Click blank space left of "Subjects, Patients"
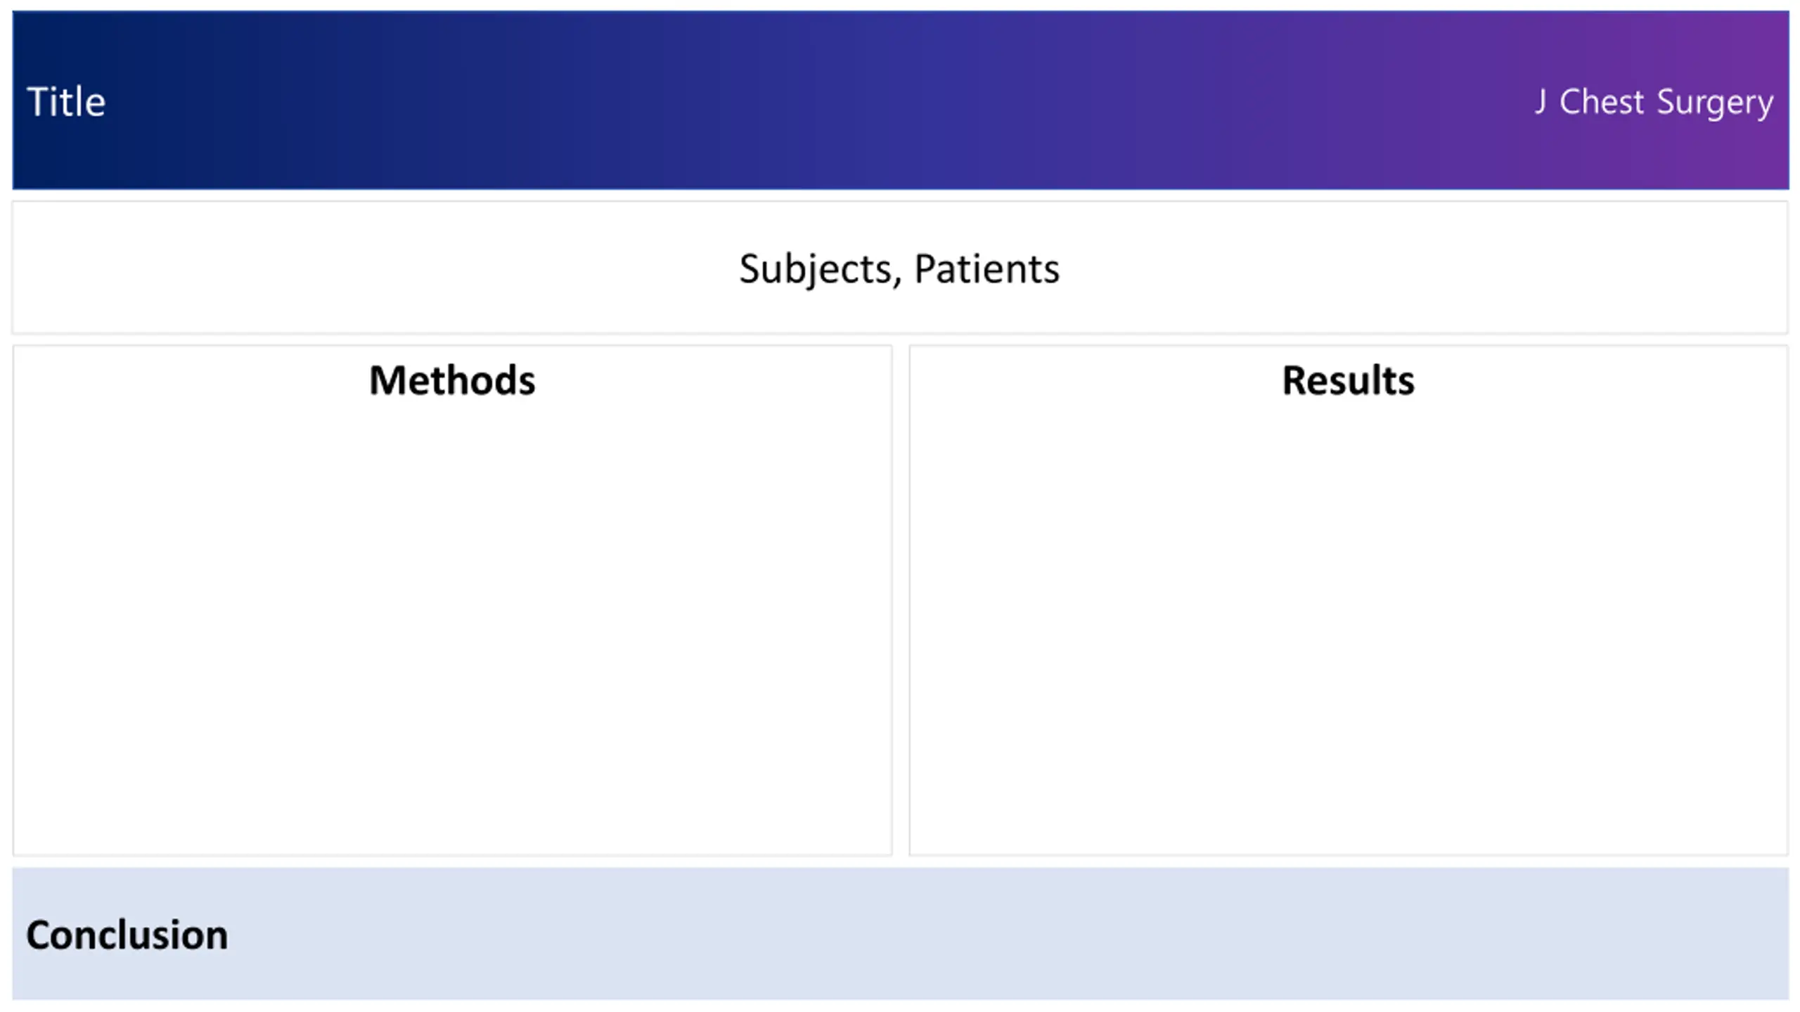1800x1012 pixels. [x=352, y=269]
